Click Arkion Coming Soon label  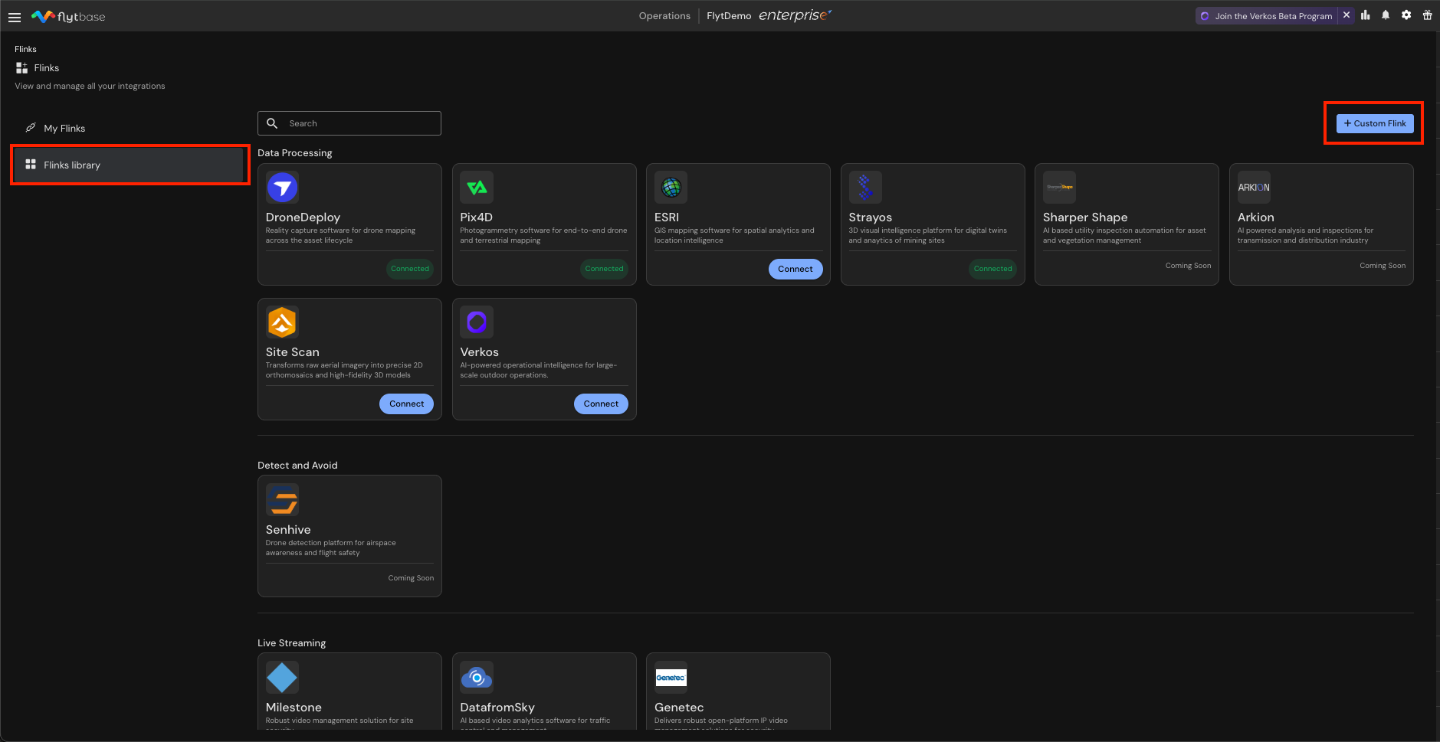tap(1383, 266)
